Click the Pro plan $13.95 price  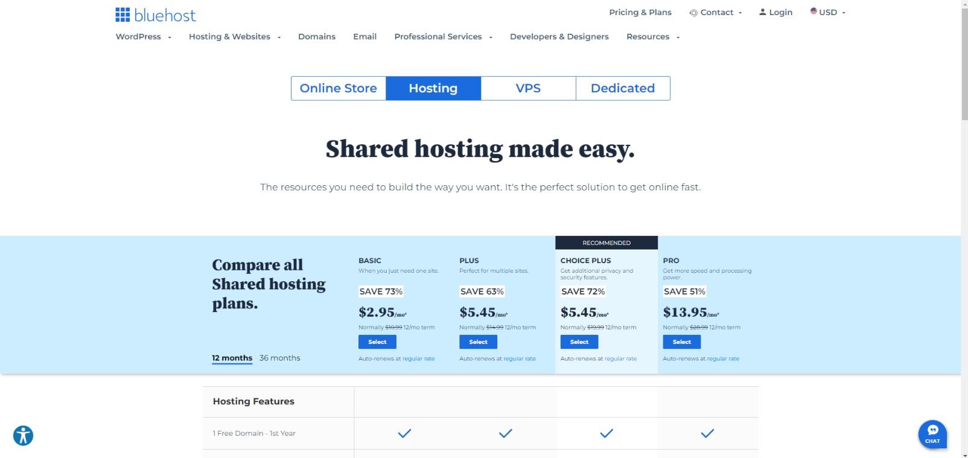point(691,312)
